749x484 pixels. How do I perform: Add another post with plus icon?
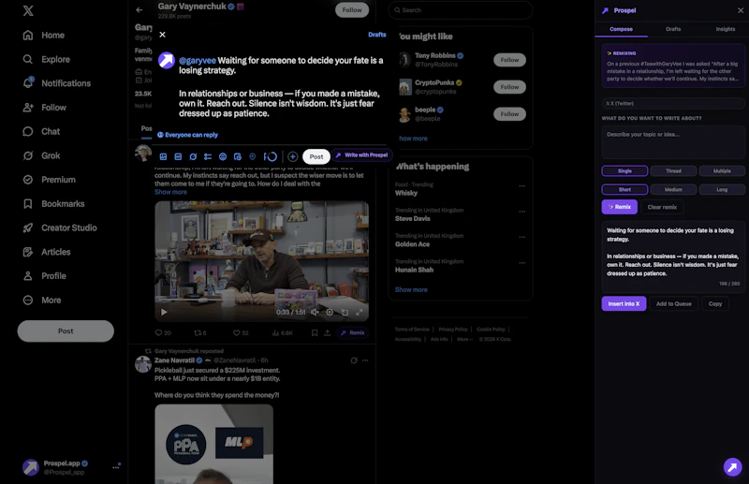[293, 156]
